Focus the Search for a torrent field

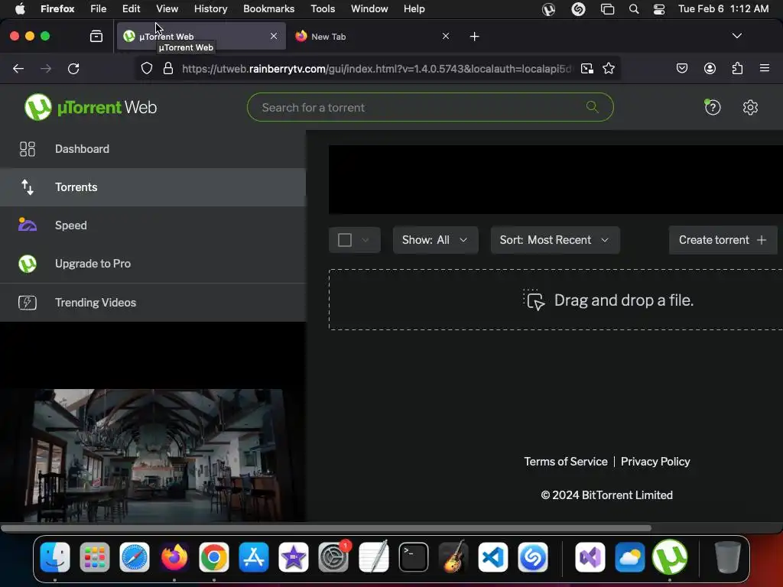430,107
